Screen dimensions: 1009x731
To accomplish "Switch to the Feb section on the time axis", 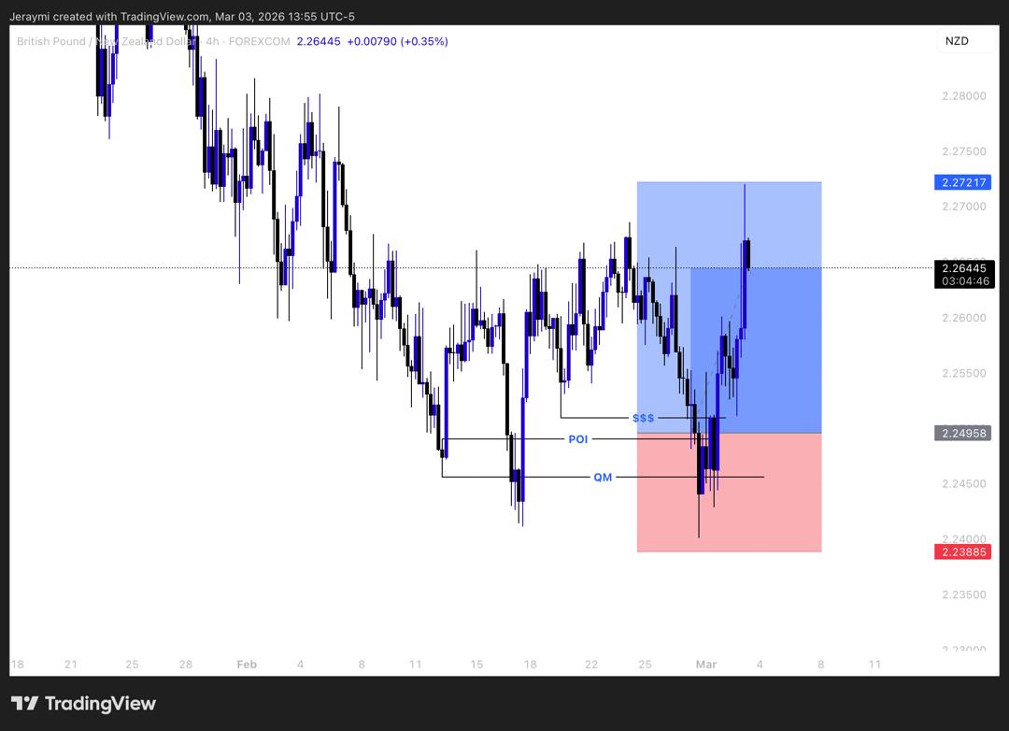I will pyautogui.click(x=247, y=665).
